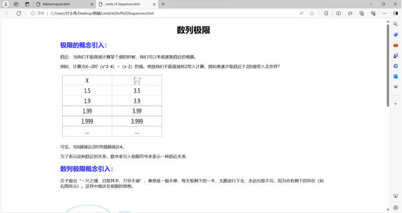Open the tab actions menu icon
Image resolution: width=402 pixels, height=213 pixels.
click(27, 4)
